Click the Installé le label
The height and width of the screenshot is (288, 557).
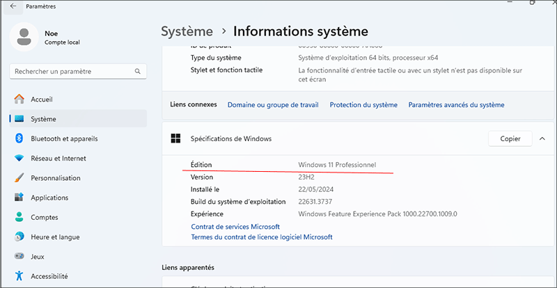(x=205, y=189)
